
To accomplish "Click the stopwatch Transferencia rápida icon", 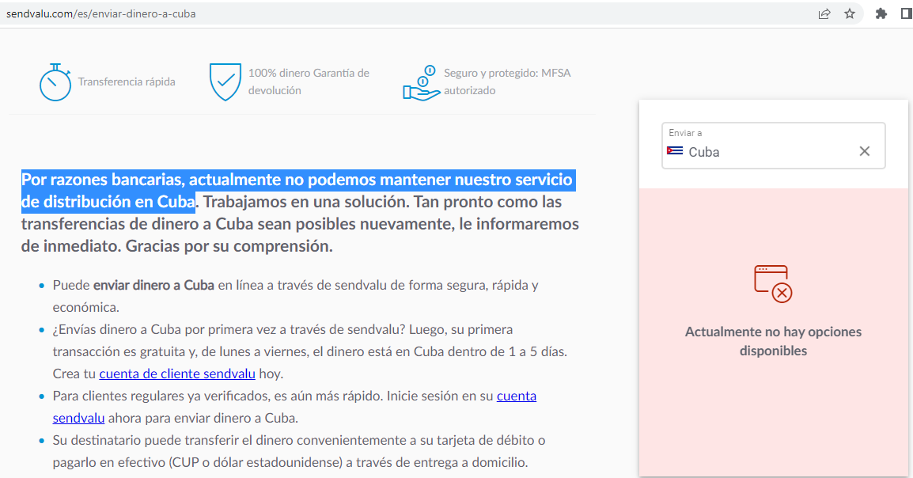I will (55, 82).
